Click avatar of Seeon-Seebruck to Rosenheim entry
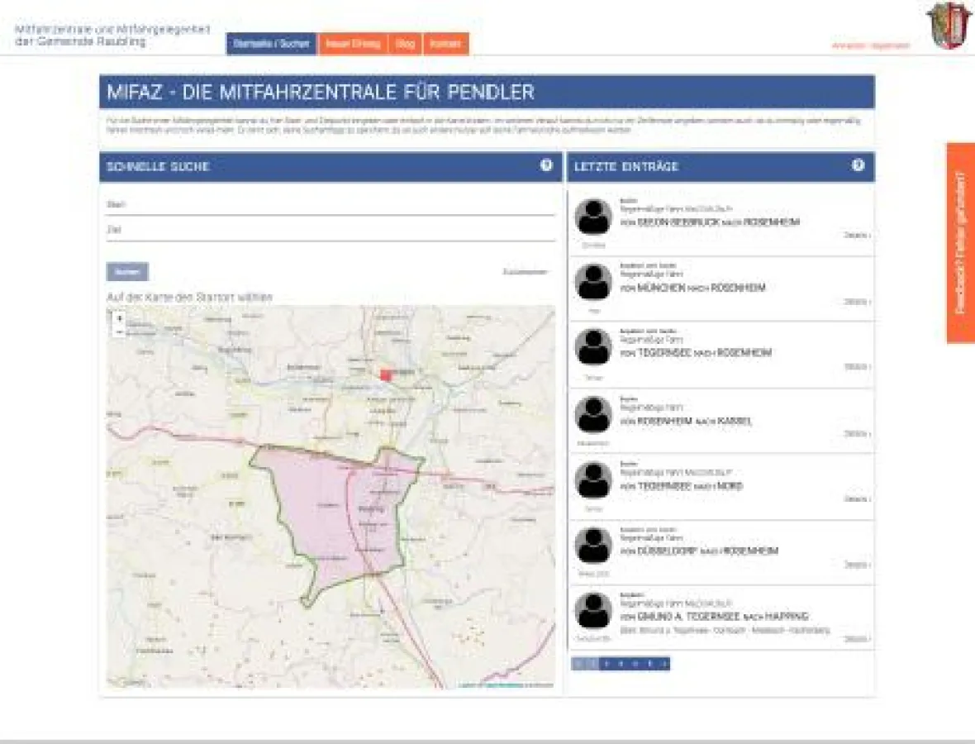The image size is (975, 744). tap(593, 217)
